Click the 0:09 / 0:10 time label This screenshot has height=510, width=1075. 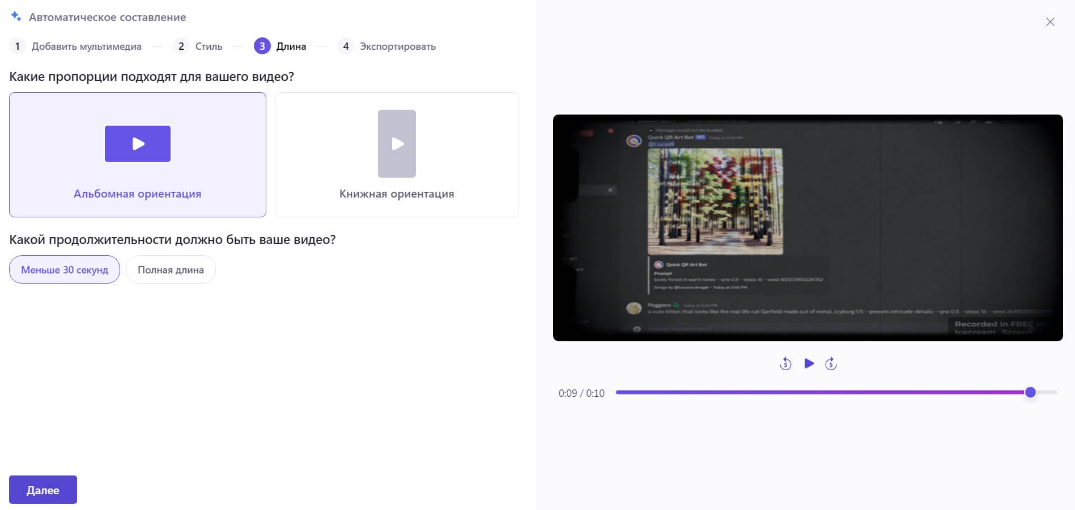point(581,393)
